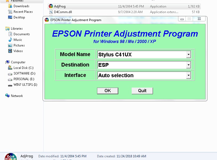Select Desktop label in Favorites
Image resolution: width=217 pixels, height=160 pixels.
[x=19, y=17]
